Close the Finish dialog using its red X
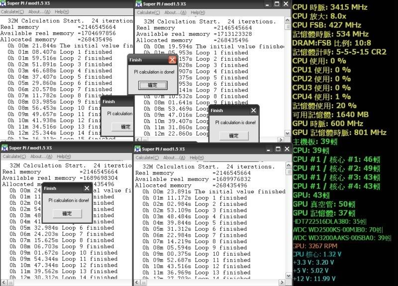Viewport: 398px width, 286px height. 172,60
